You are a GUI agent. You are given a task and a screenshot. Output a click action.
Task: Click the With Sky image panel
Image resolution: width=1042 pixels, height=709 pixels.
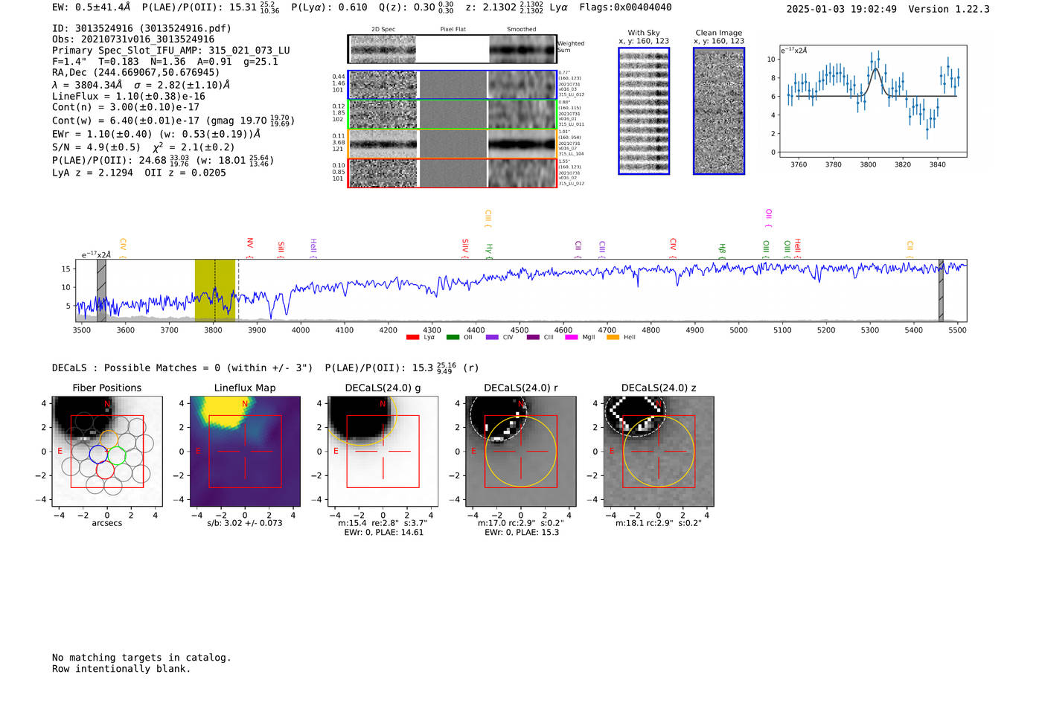click(x=644, y=111)
